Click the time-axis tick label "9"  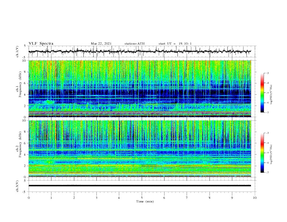click(232, 198)
